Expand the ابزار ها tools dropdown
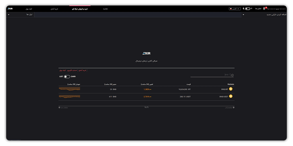The image size is (293, 146). point(20,14)
